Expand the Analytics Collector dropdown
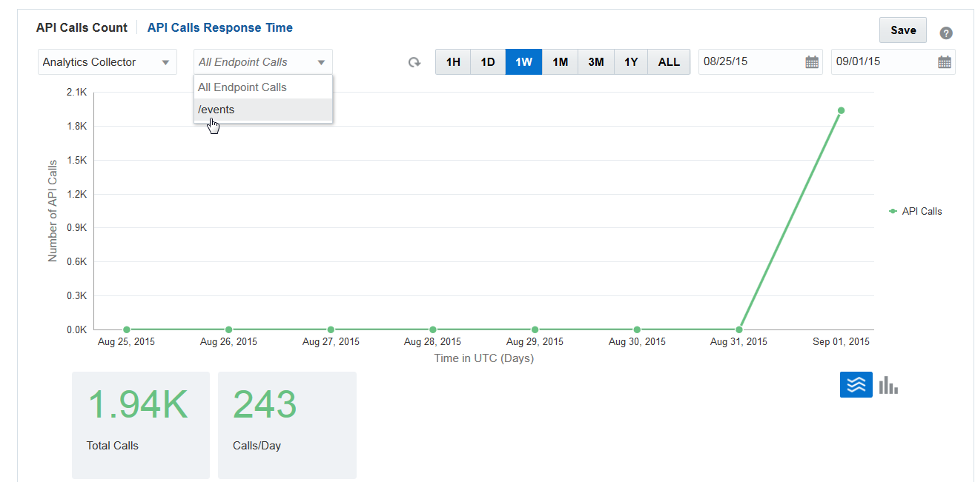 [x=108, y=62]
